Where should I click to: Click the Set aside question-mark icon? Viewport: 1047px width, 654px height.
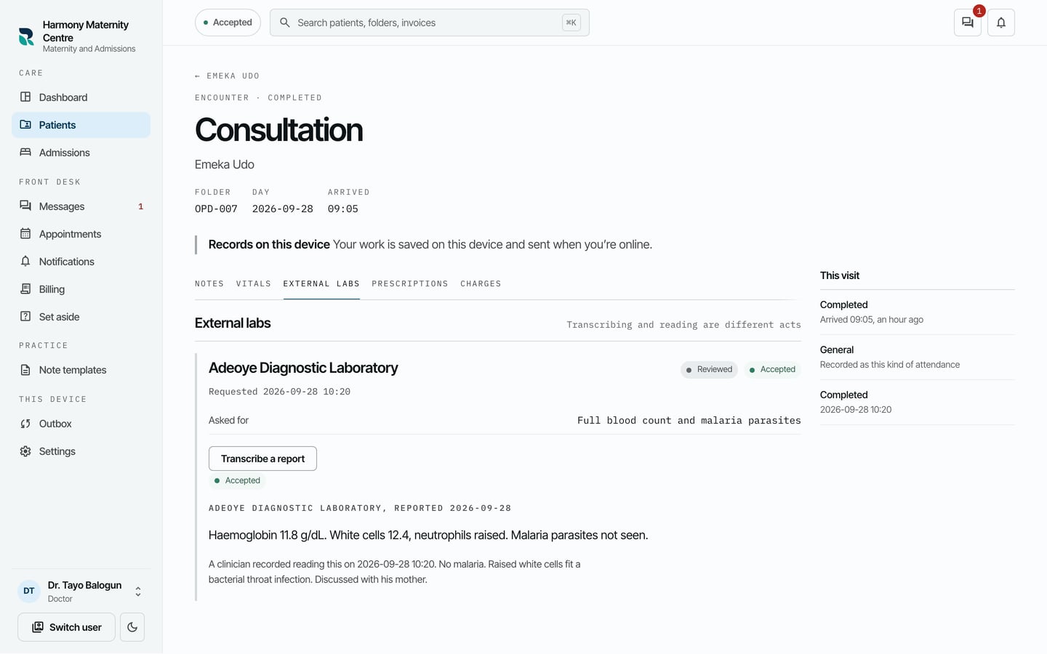[25, 316]
